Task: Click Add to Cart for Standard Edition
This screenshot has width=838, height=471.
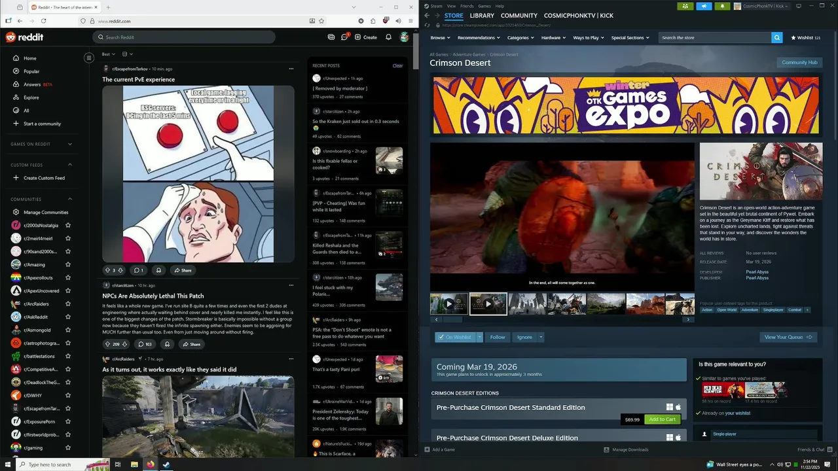Action: pos(662,419)
